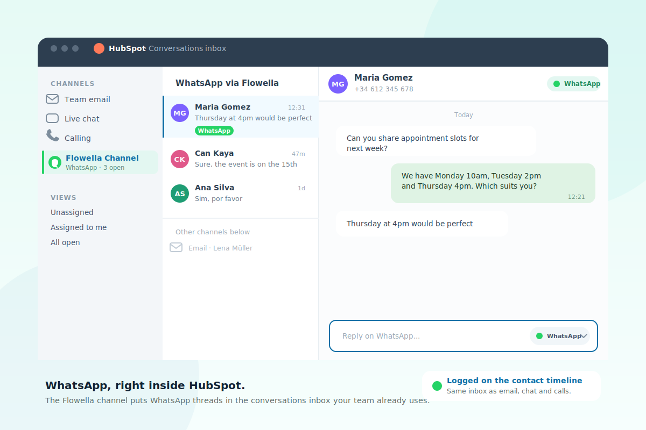The image size is (646, 430).
Task: Click the green dot beside Logged on the contact timeline
Action: (437, 386)
